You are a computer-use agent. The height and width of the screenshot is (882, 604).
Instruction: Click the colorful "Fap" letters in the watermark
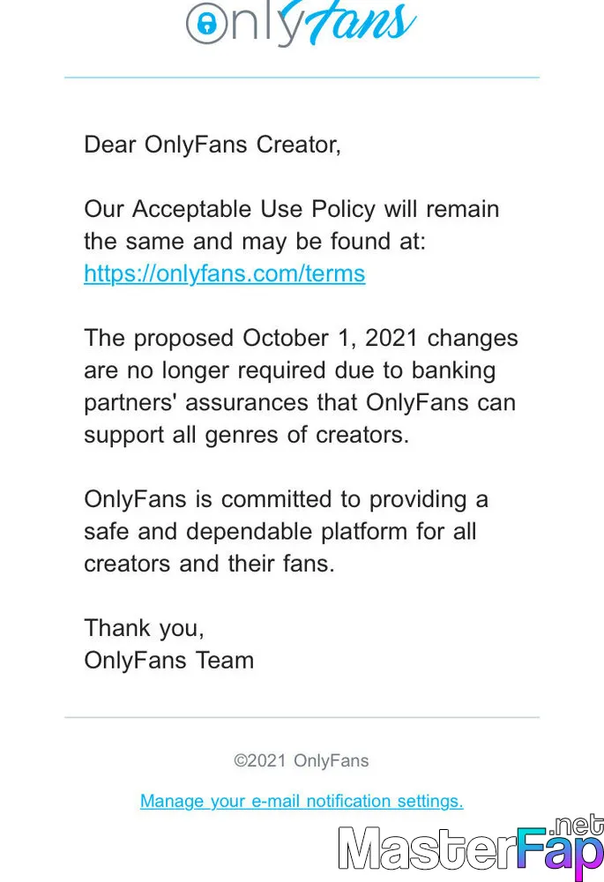click(x=561, y=852)
